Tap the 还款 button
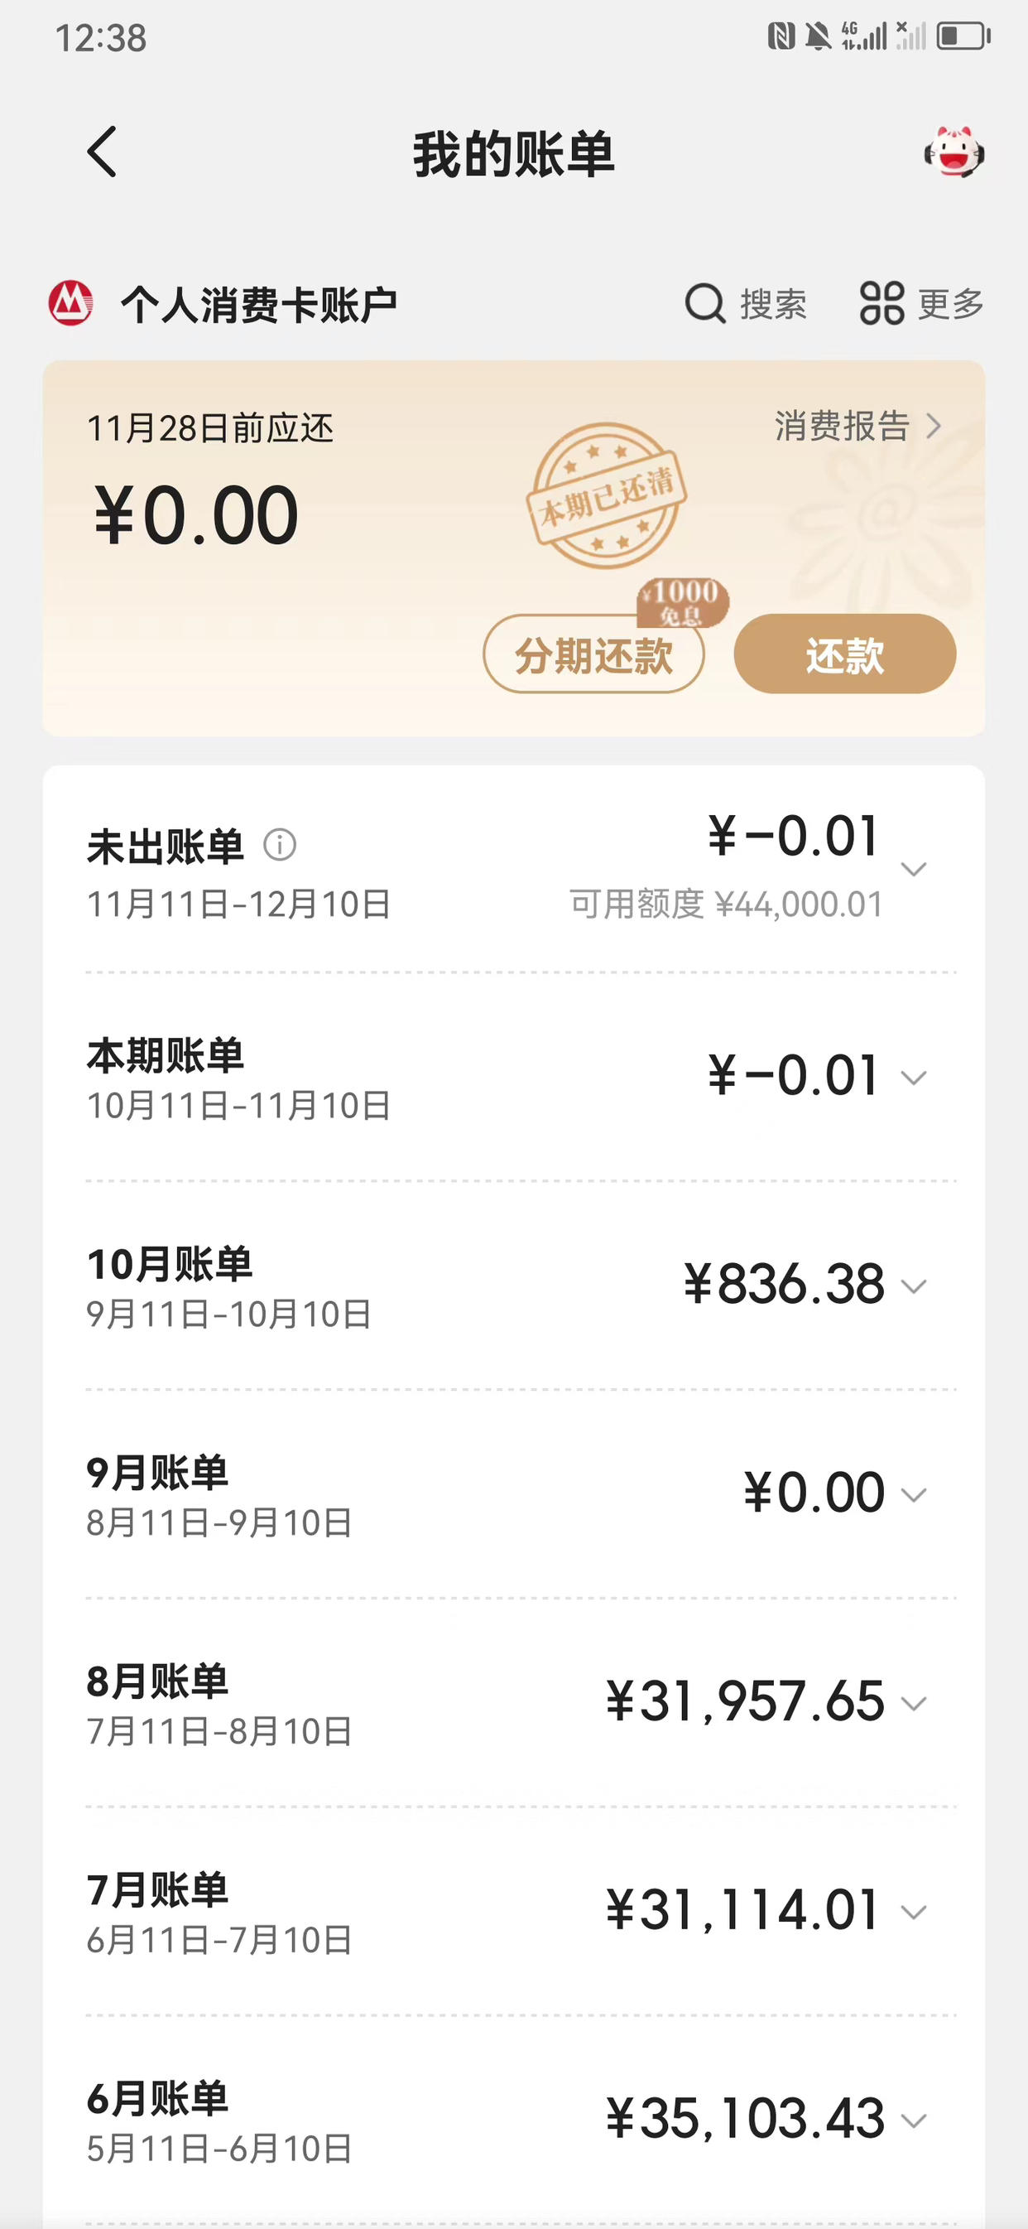 click(x=845, y=654)
